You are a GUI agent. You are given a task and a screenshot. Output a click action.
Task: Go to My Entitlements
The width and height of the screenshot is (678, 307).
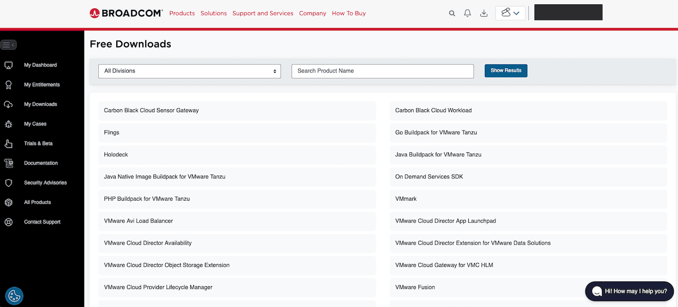pyautogui.click(x=42, y=85)
